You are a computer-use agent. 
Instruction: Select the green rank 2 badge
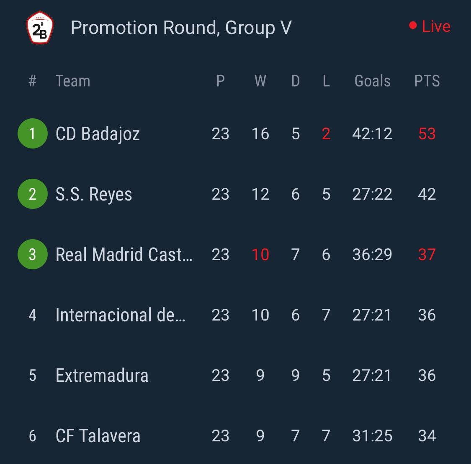[x=32, y=194]
